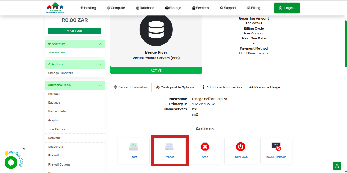Image resolution: width=347 pixels, height=173 pixels.
Task: Click the gift icon beside Services
Action: (194, 8)
